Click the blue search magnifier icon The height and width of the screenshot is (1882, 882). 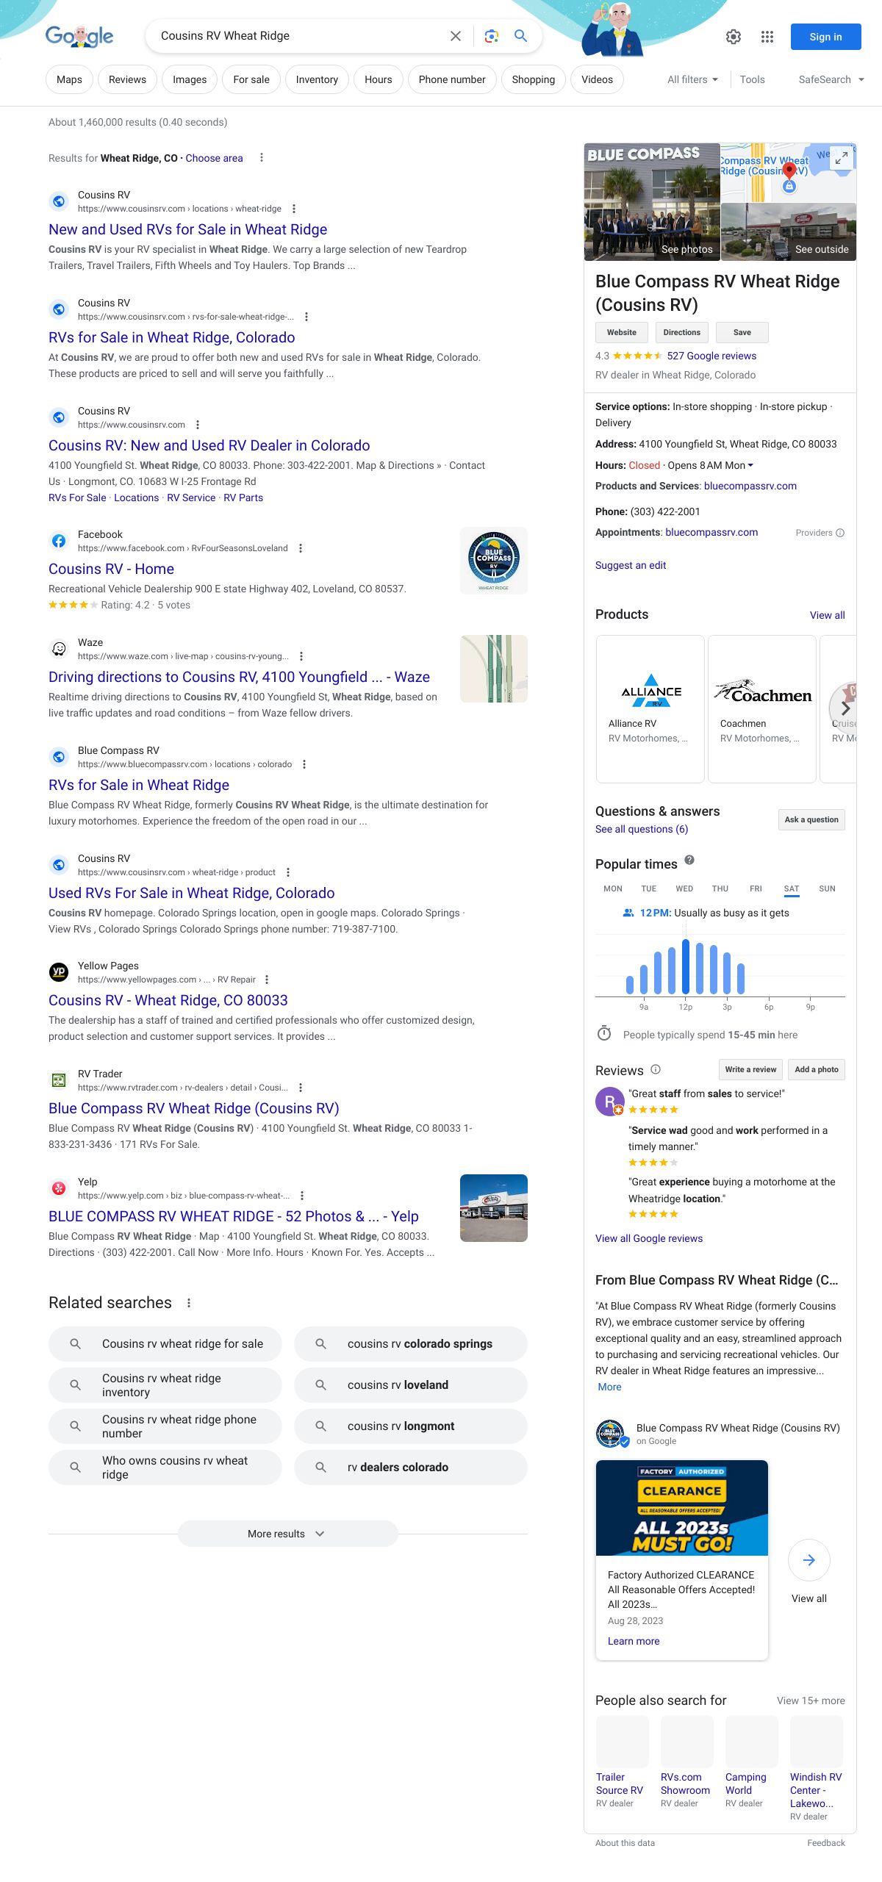(520, 36)
